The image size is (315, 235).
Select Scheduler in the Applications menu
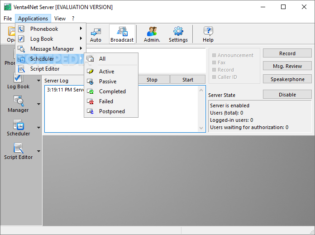50,59
